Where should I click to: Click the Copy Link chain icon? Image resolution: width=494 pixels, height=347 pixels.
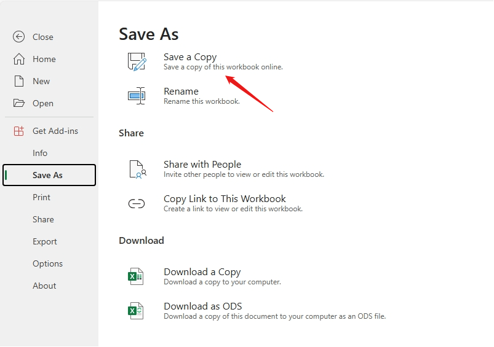137,203
